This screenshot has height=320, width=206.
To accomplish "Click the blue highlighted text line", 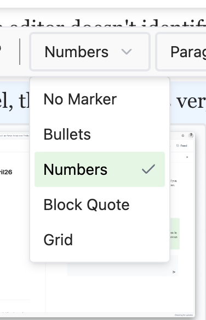I will [x=103, y=102].
